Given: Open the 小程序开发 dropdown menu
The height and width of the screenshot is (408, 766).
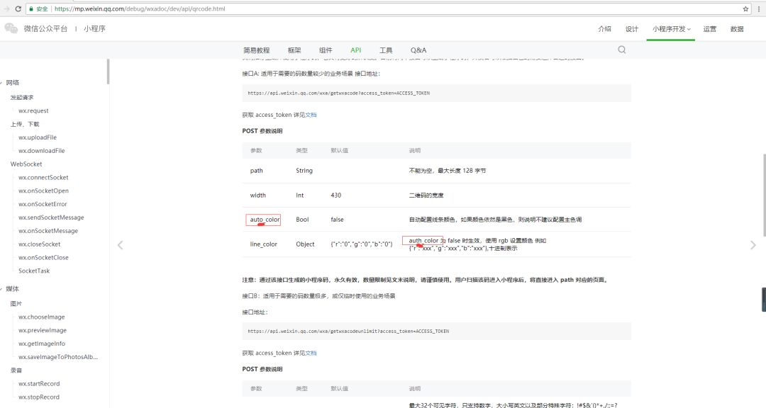Looking at the screenshot, I should pyautogui.click(x=671, y=29).
